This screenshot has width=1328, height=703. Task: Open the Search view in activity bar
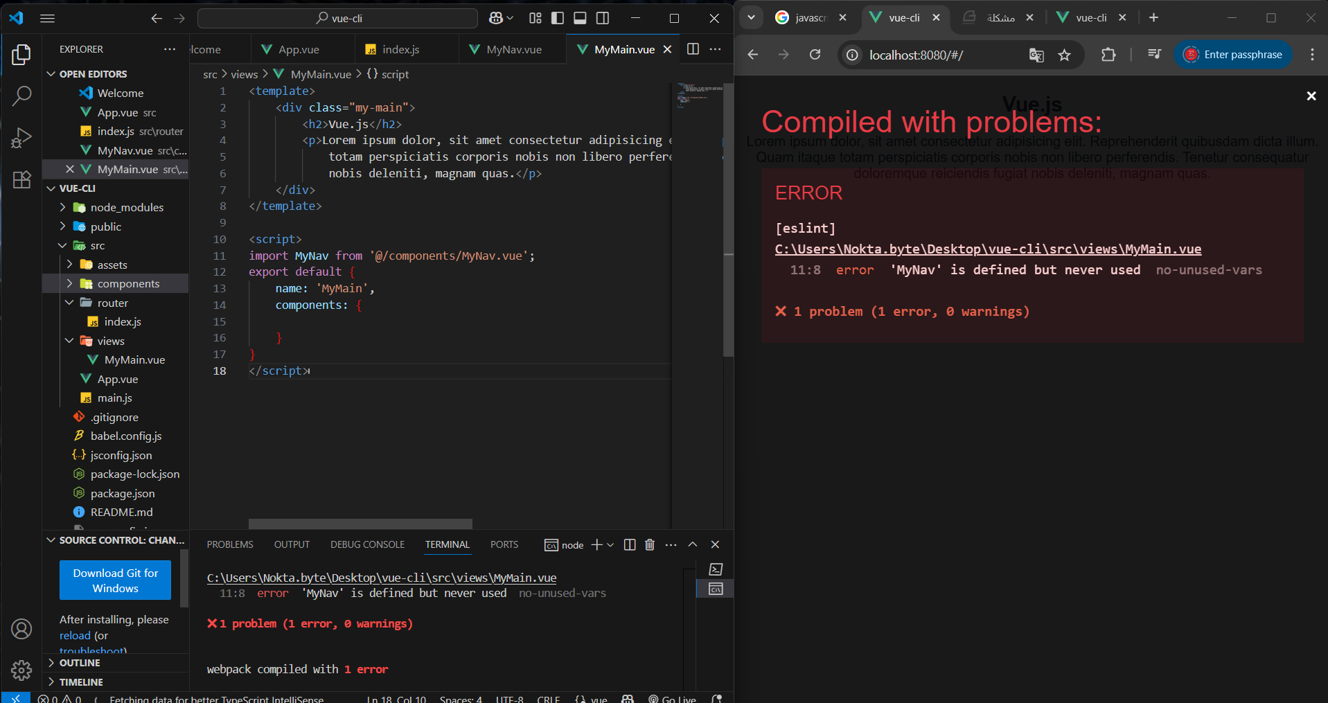click(x=21, y=96)
